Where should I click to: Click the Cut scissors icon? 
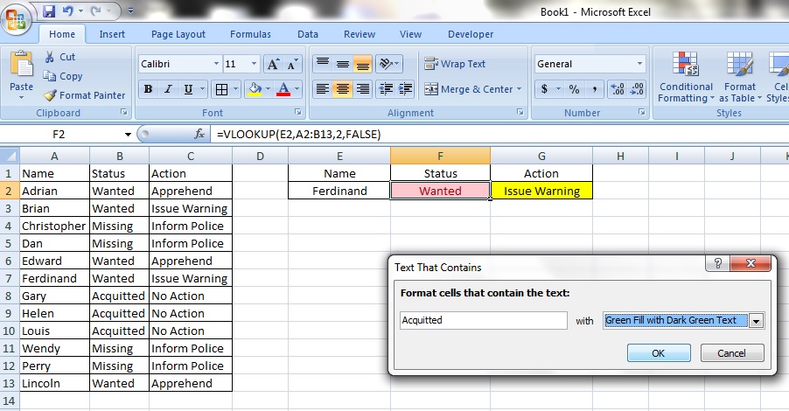50,57
